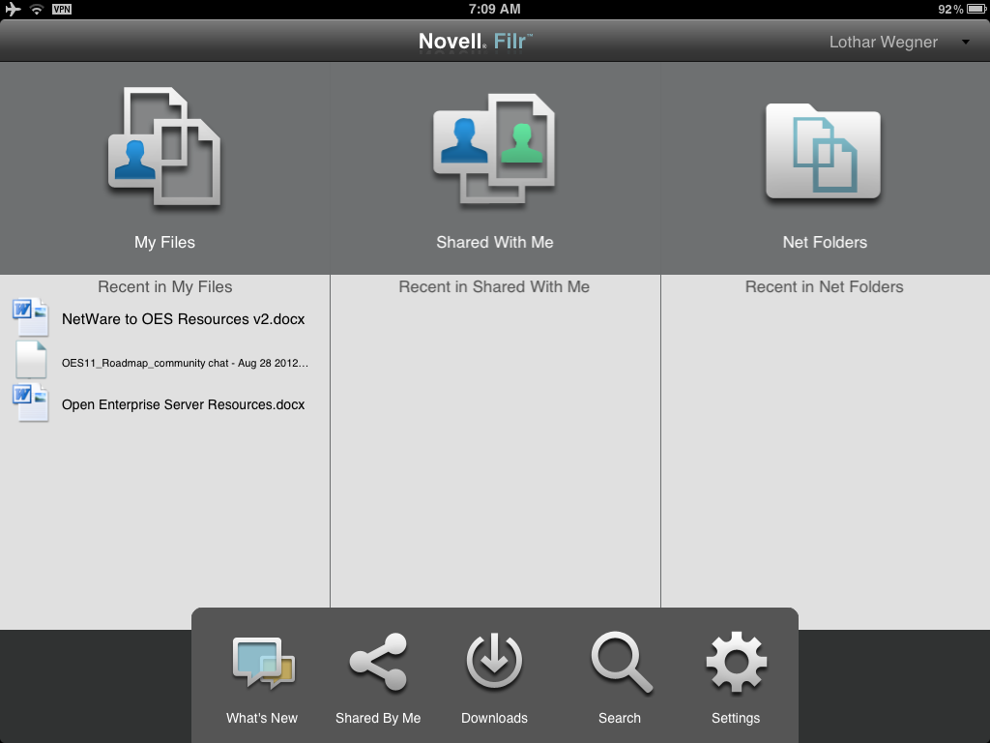This screenshot has width=990, height=743.
Task: Open the My Files icon
Action: pyautogui.click(x=164, y=147)
